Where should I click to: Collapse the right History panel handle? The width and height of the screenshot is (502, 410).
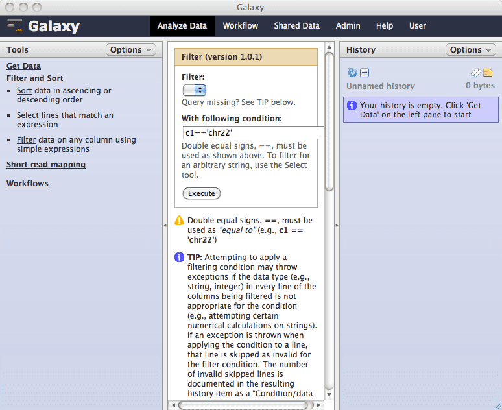click(x=336, y=225)
